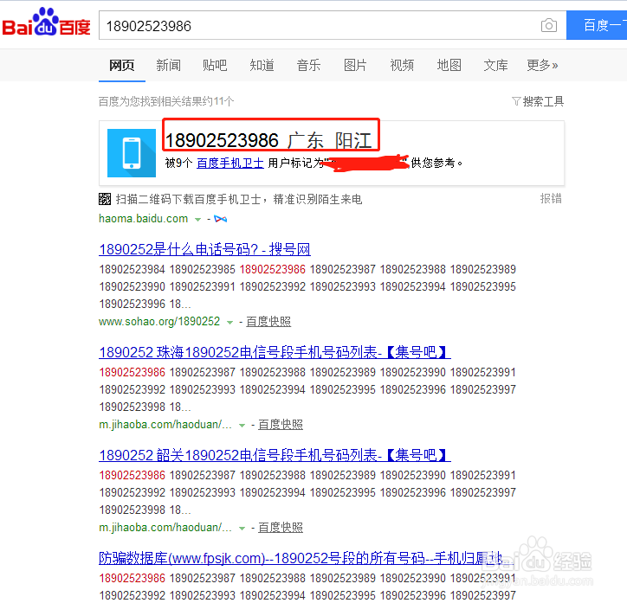Switch to the 新闻 tab
627x603 pixels.
pyautogui.click(x=168, y=65)
